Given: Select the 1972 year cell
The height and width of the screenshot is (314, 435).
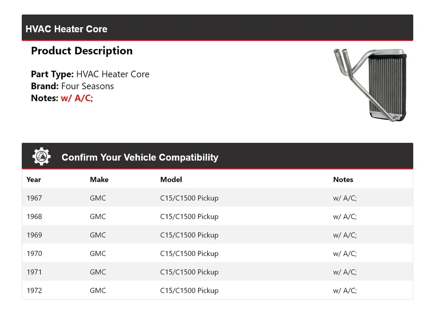Looking at the screenshot, I should coord(34,291).
